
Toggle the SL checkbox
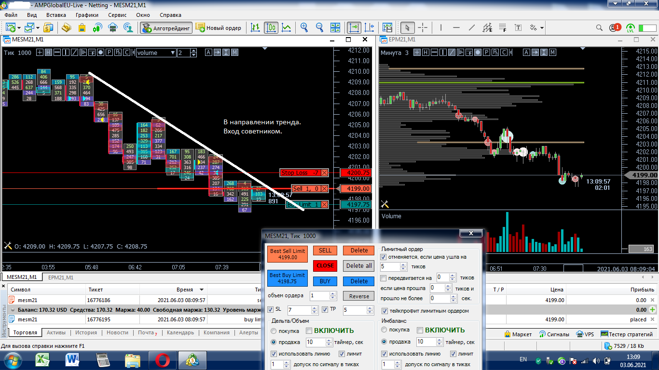click(x=271, y=309)
